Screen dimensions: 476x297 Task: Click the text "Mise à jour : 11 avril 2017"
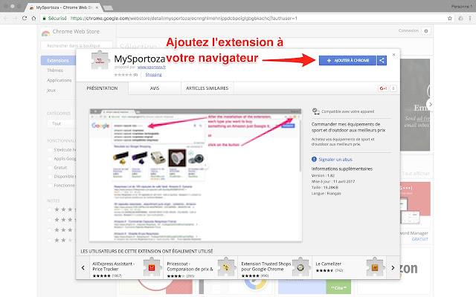coord(333,181)
